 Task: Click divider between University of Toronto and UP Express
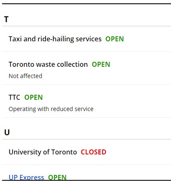click(x=86, y=165)
